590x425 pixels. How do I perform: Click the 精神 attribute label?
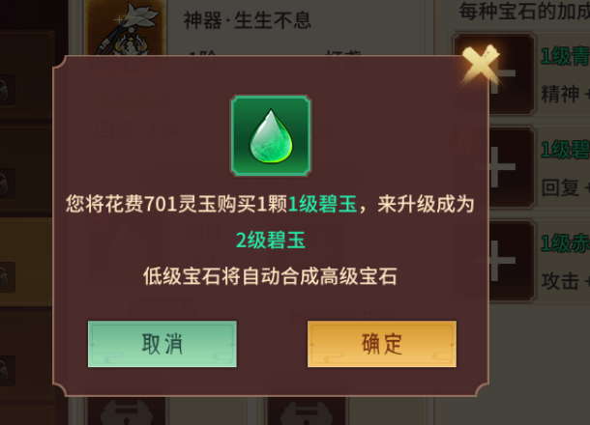click(560, 94)
